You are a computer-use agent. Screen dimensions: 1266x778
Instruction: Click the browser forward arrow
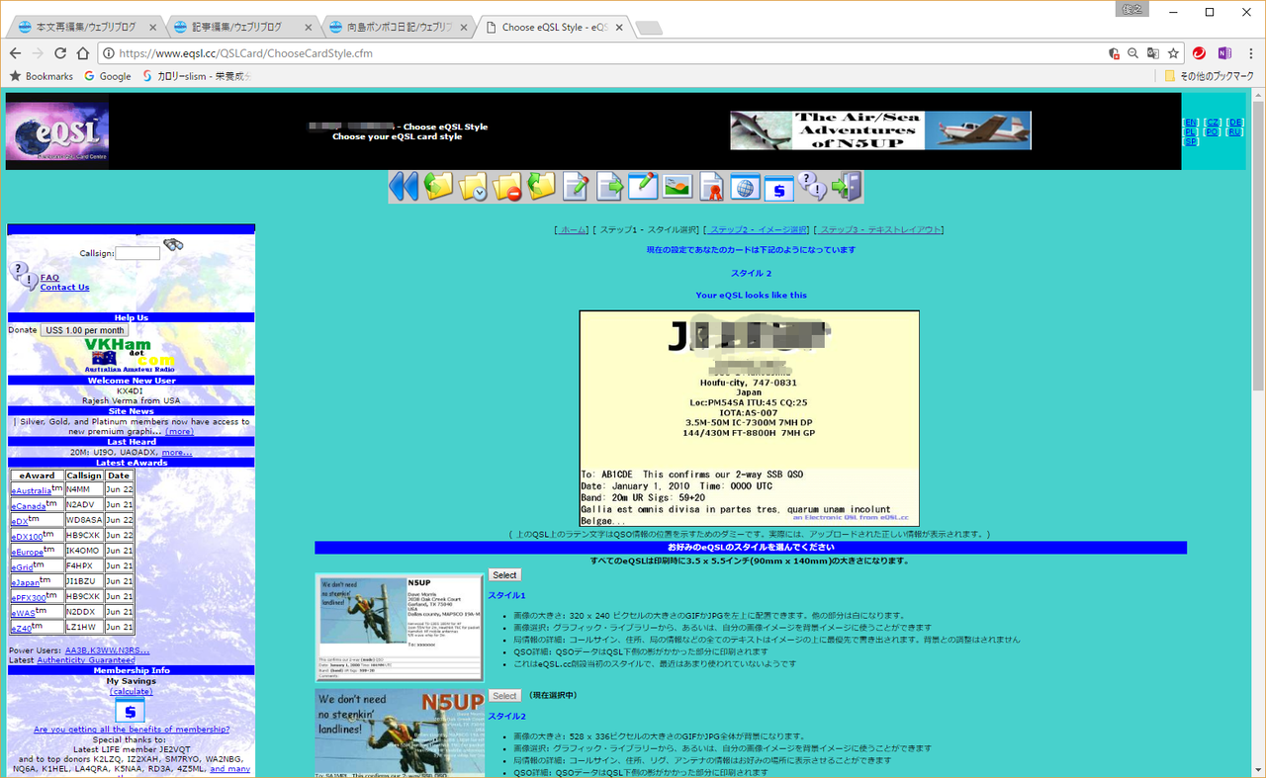(x=39, y=53)
